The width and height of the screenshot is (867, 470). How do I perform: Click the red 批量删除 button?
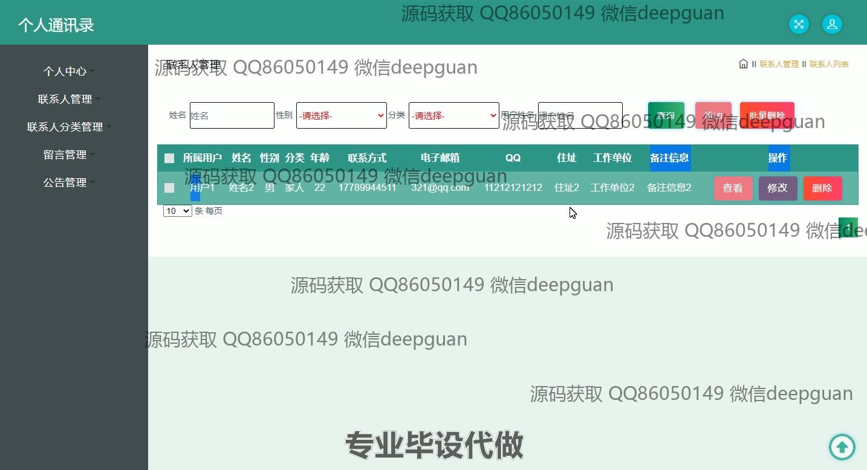coord(767,115)
